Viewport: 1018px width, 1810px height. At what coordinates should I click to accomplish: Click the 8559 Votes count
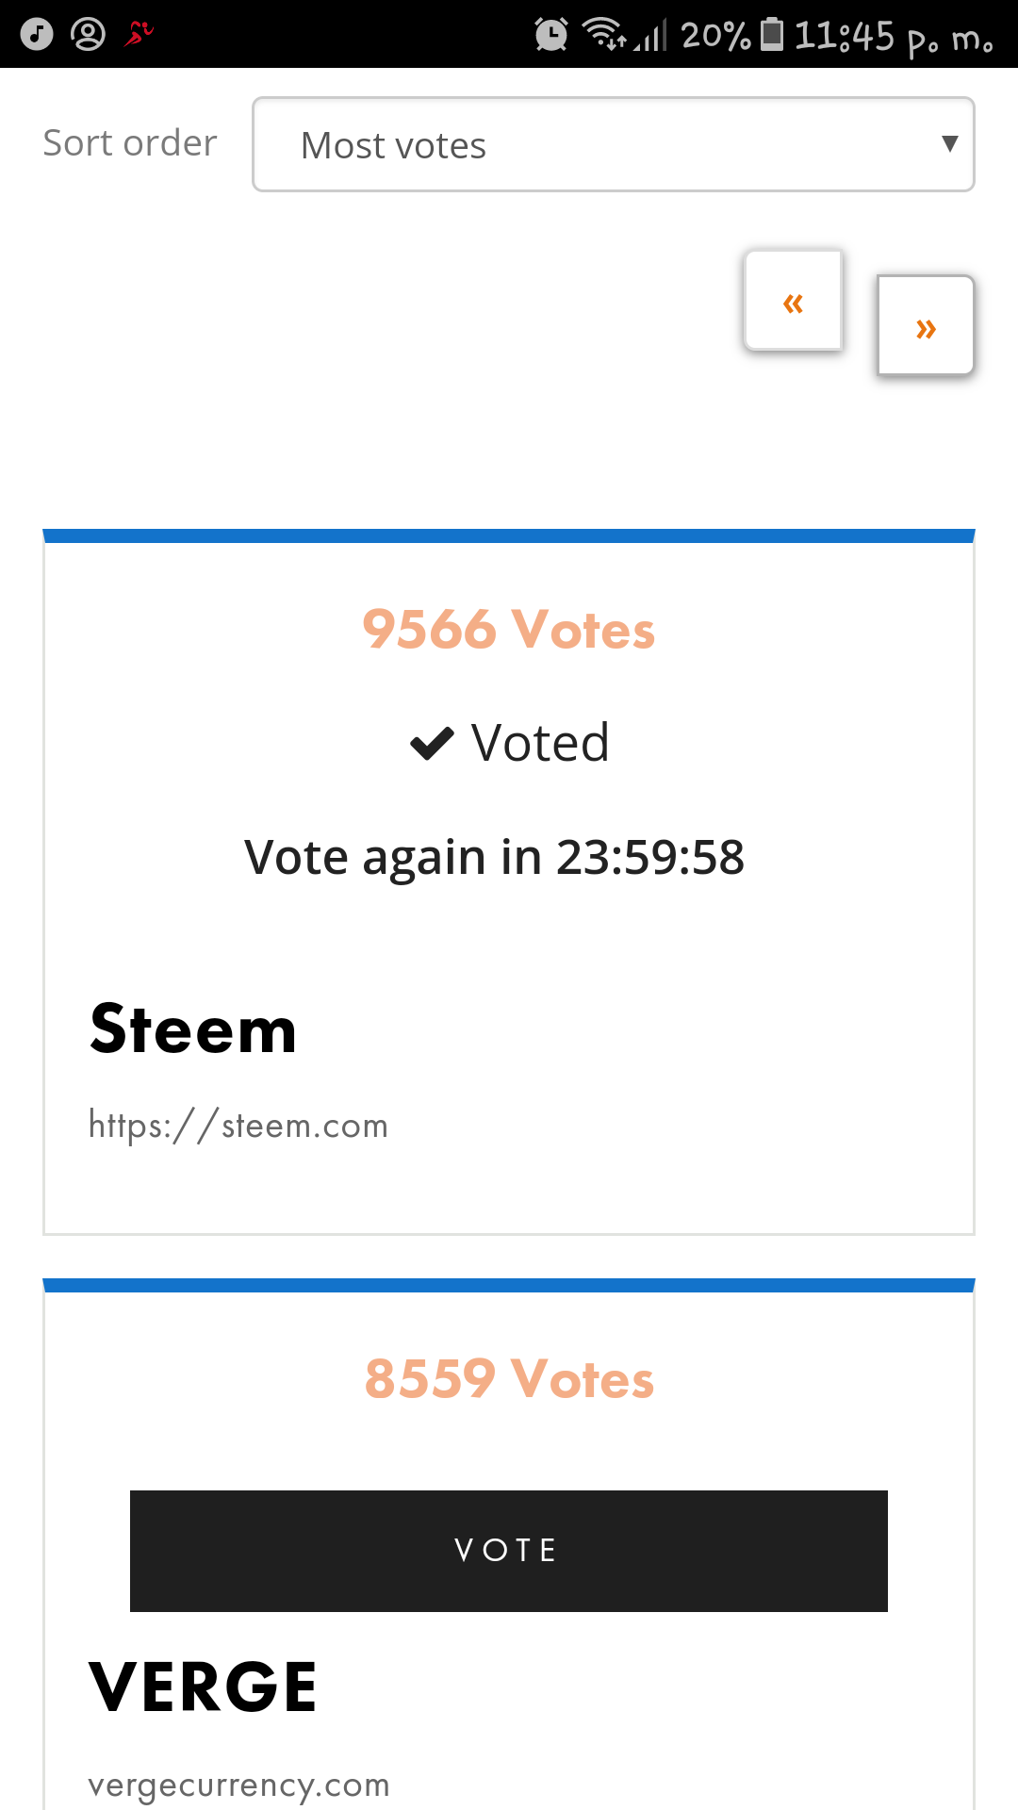coord(509,1378)
